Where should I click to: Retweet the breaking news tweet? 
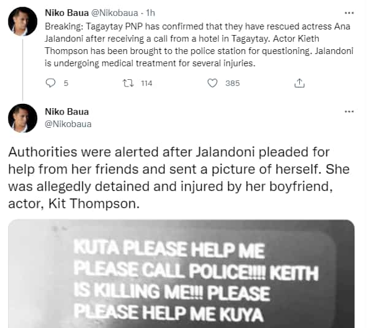coord(128,83)
